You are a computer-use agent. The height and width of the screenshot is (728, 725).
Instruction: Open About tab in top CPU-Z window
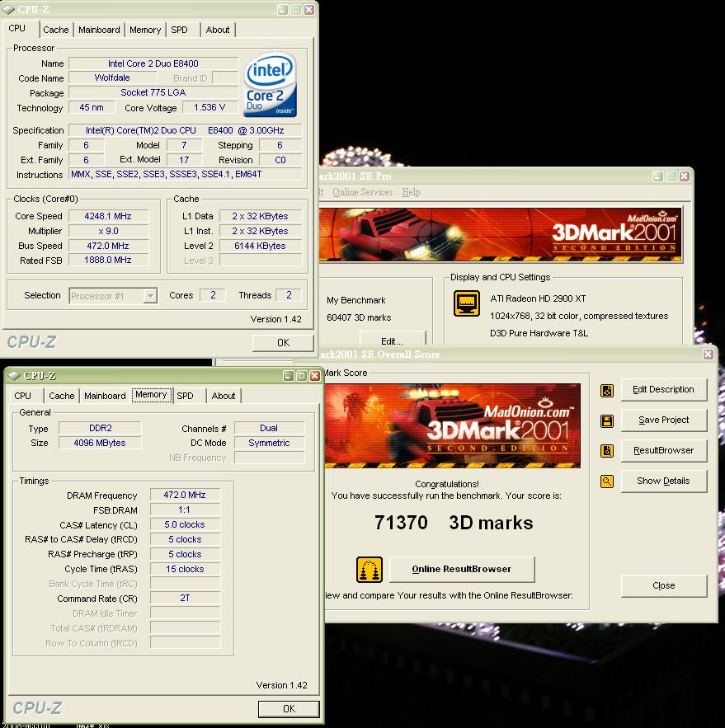click(x=218, y=30)
